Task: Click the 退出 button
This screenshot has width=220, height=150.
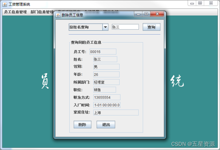Action: tap(106, 125)
